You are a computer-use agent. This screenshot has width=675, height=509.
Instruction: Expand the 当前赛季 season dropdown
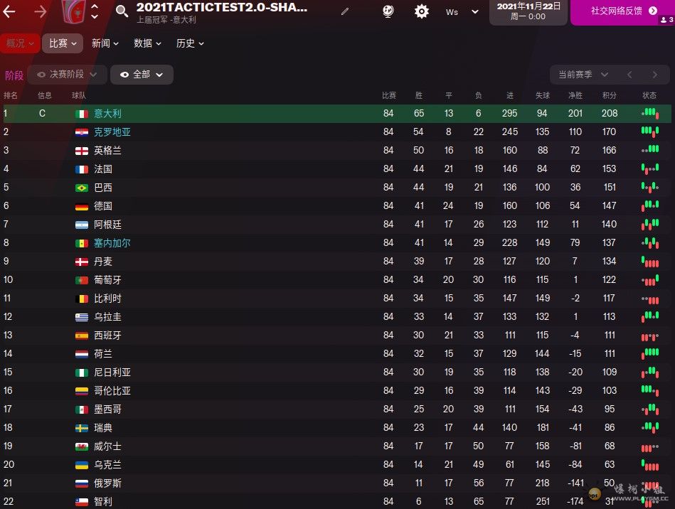coord(583,75)
